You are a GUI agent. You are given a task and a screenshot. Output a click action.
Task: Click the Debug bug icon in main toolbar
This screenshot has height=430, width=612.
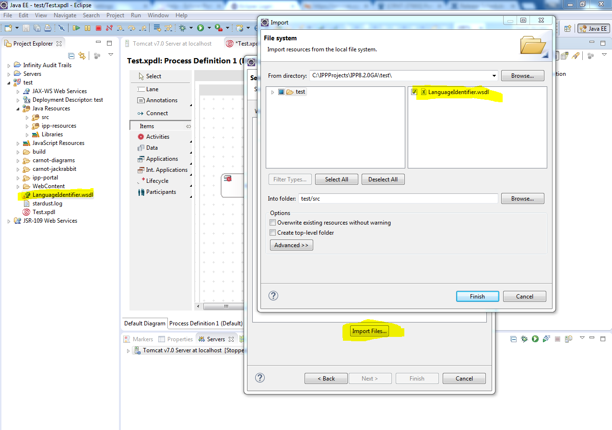[182, 28]
